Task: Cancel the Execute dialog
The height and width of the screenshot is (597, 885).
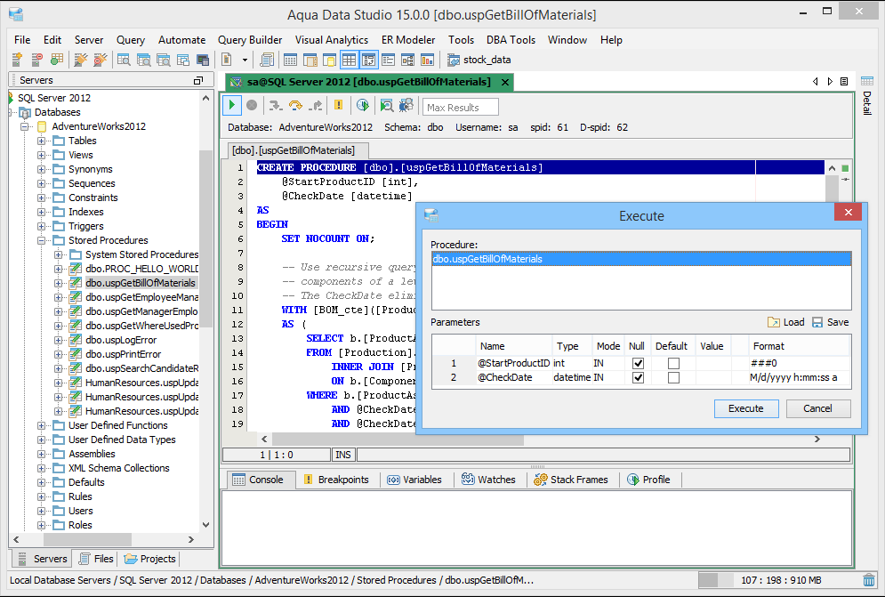Action: (x=817, y=408)
